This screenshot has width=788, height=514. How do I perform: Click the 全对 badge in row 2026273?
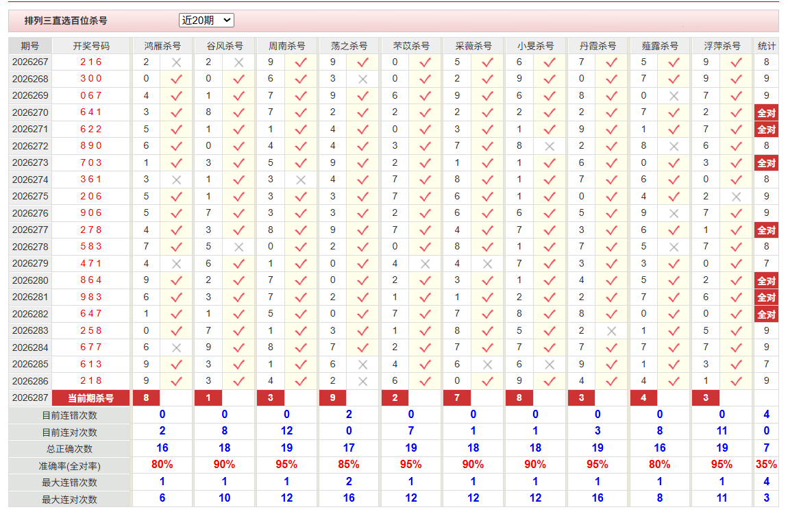coord(766,163)
